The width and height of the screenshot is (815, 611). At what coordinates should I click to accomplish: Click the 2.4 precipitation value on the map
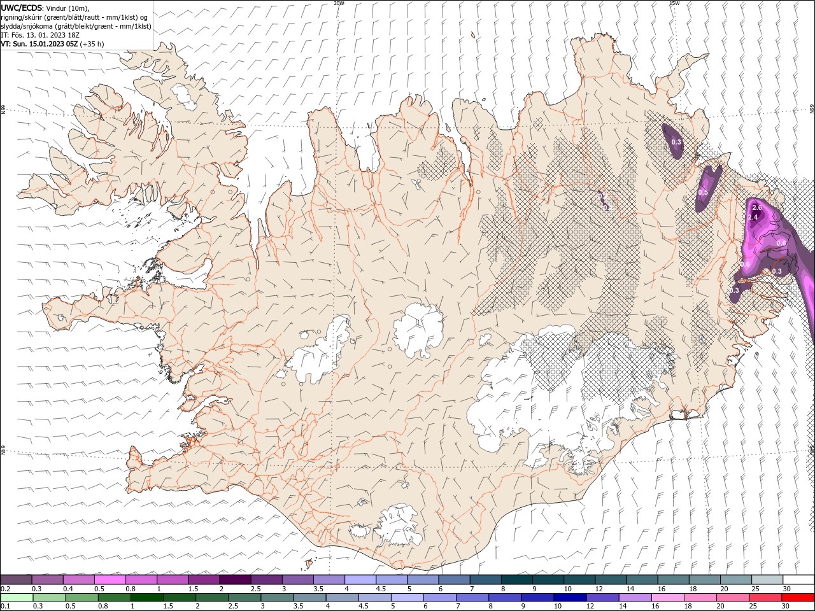click(753, 217)
